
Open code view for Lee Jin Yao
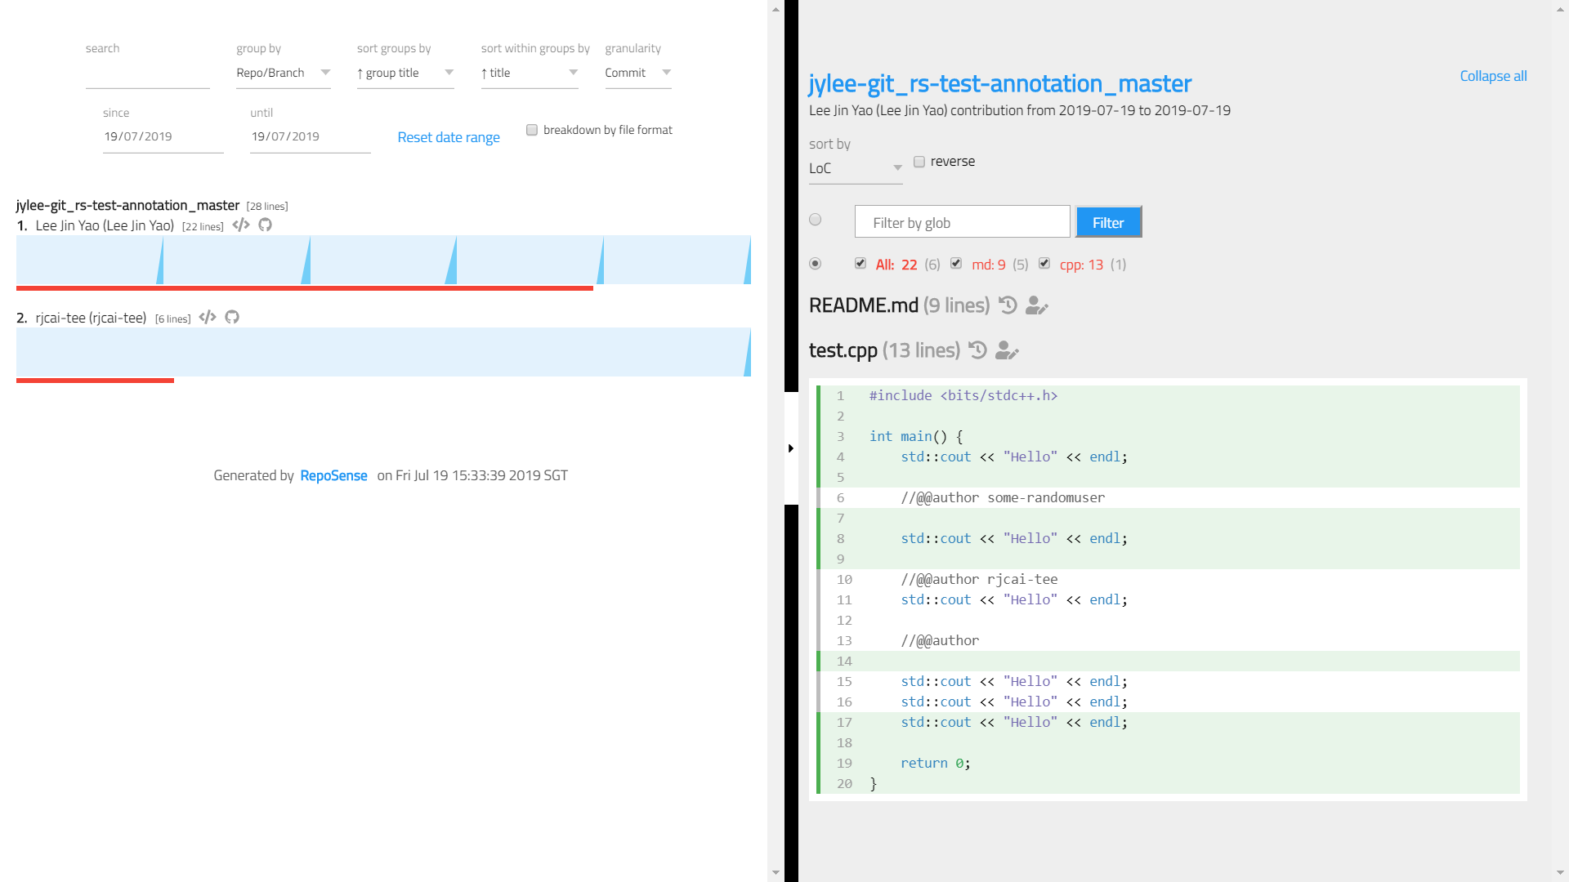(x=240, y=225)
